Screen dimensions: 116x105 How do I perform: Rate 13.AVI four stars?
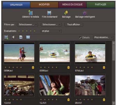pos(17,100)
